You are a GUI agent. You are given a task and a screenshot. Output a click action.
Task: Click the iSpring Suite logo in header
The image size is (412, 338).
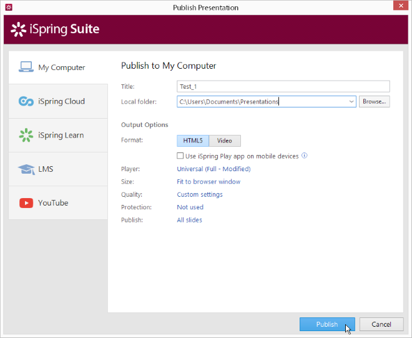(x=55, y=29)
